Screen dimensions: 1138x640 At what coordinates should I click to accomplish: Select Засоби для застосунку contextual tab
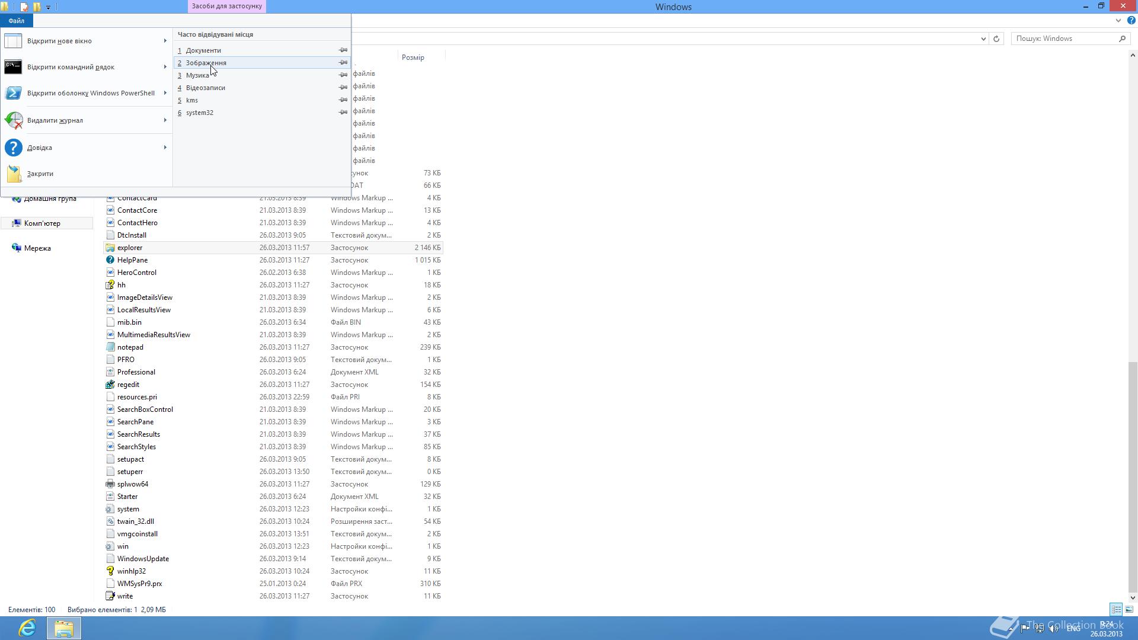[x=226, y=7]
